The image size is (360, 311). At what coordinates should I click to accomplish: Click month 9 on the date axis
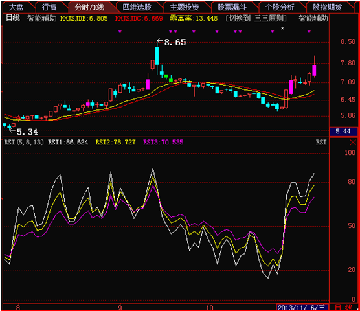click(x=120, y=308)
